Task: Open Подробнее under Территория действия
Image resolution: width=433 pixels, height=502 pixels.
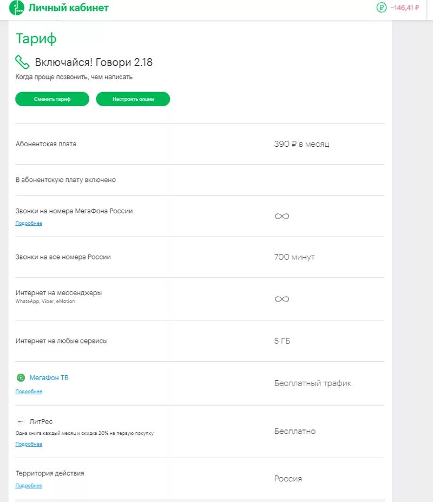Action: coord(29,486)
